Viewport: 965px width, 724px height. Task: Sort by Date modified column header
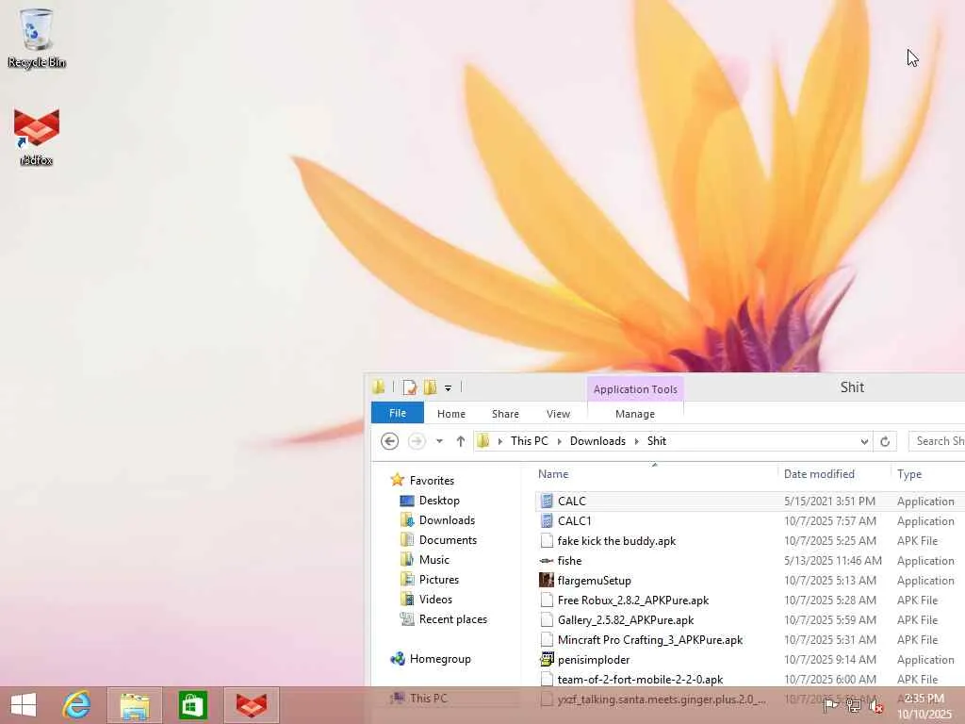(819, 474)
